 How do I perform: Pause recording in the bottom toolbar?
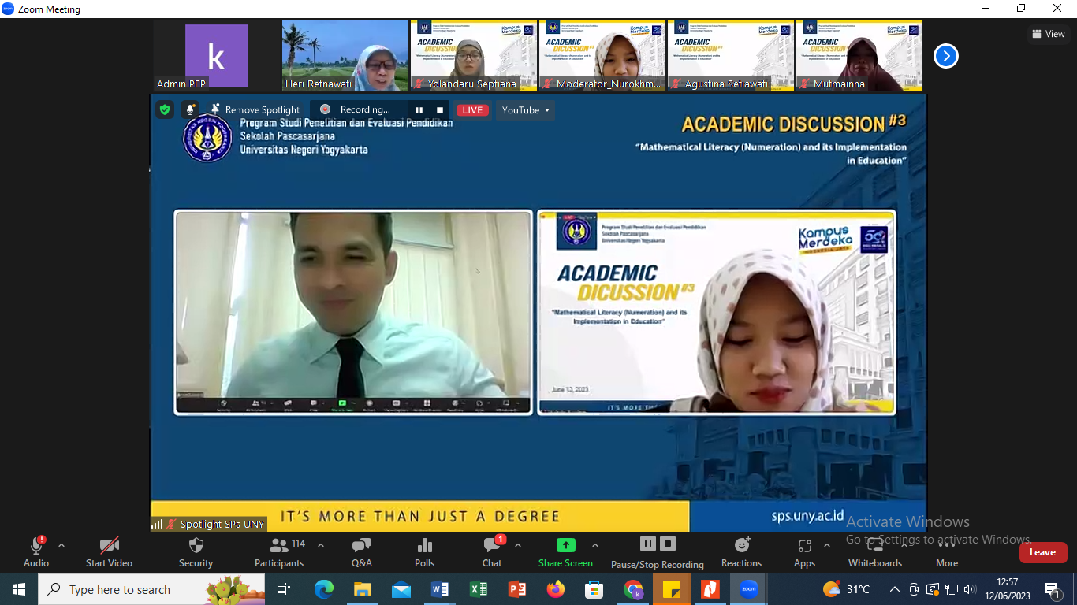pos(647,544)
